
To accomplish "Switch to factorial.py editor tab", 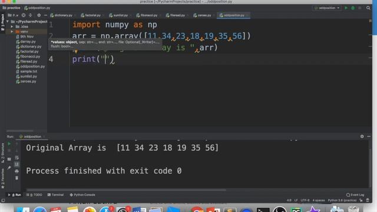I will (92, 15).
